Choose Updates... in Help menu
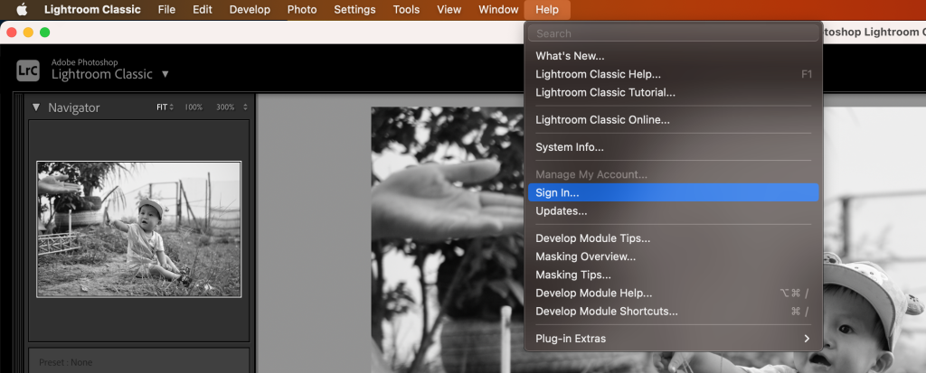Viewport: 926px width, 373px height. (673, 210)
